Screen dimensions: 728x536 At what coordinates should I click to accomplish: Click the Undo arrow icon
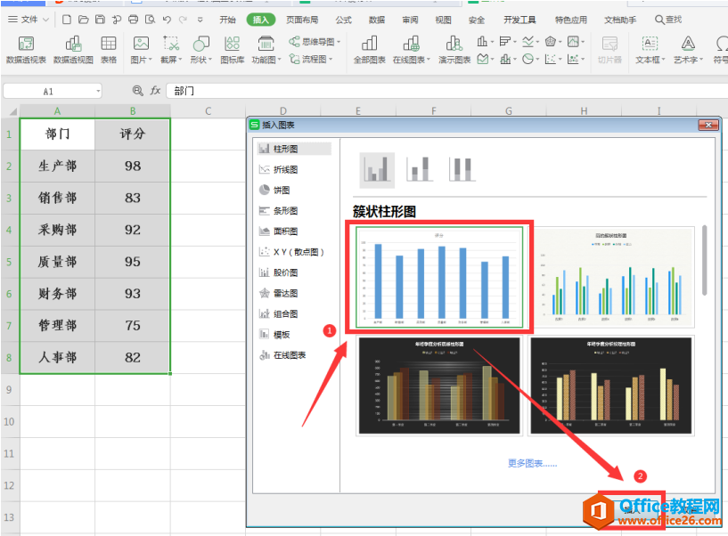pyautogui.click(x=167, y=20)
